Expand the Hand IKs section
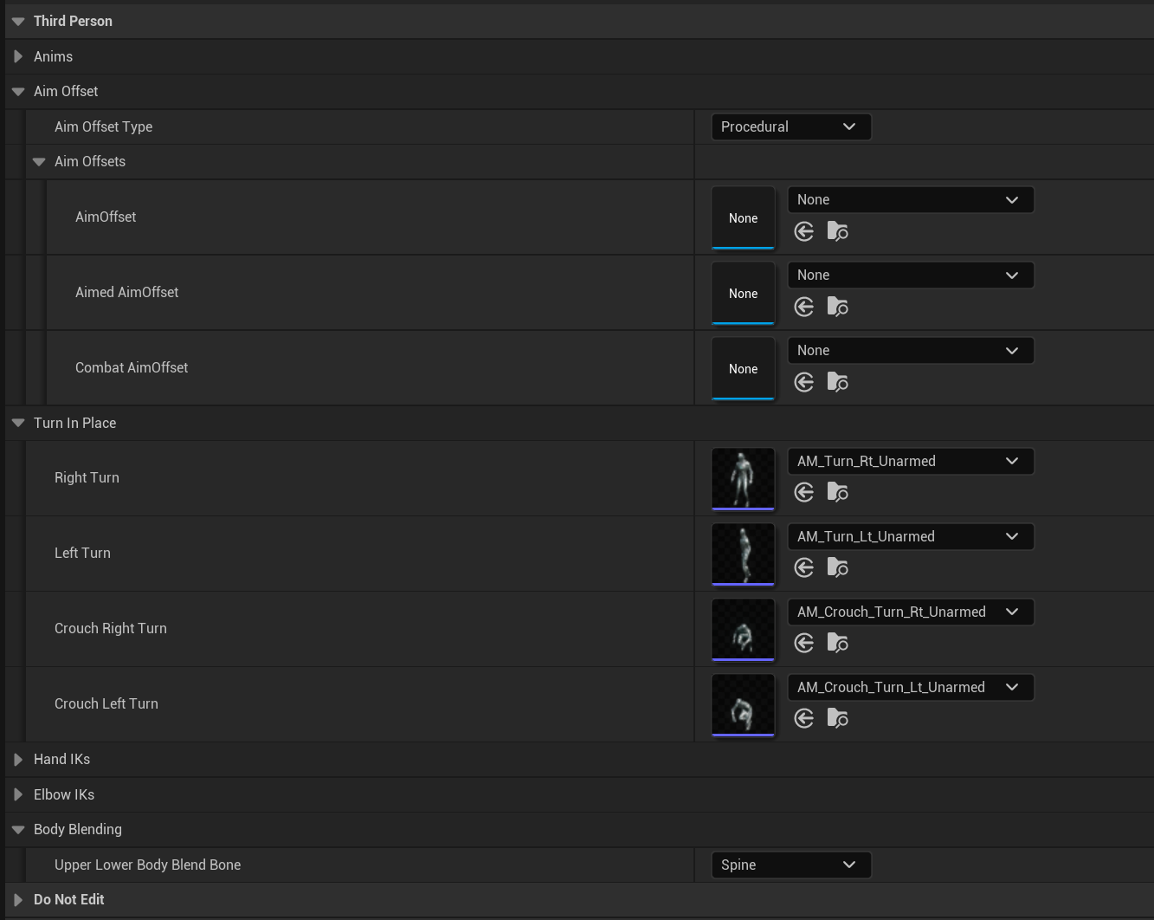 (18, 759)
